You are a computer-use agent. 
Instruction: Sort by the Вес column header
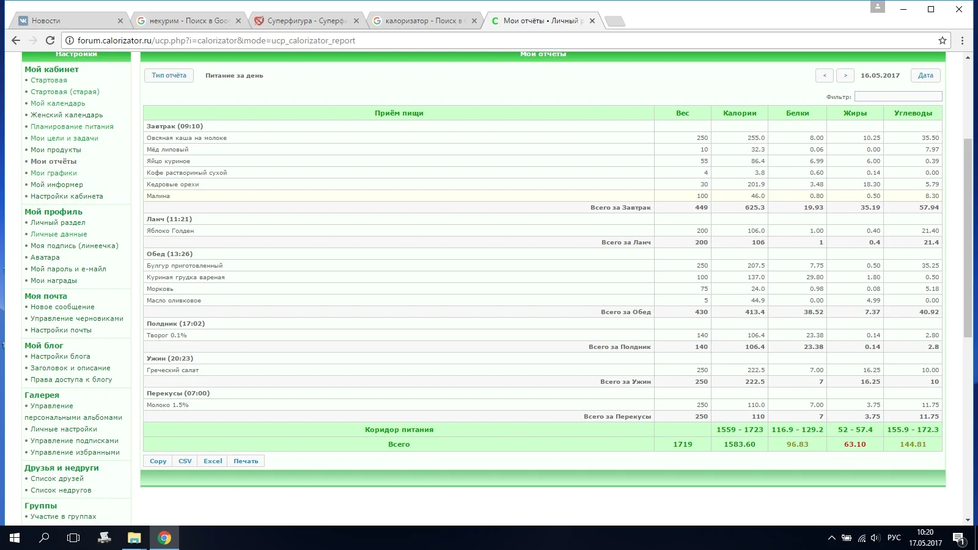click(x=683, y=113)
